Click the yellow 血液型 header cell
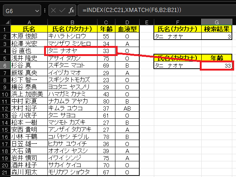Screen dimensions: 236x177 pos(128,29)
